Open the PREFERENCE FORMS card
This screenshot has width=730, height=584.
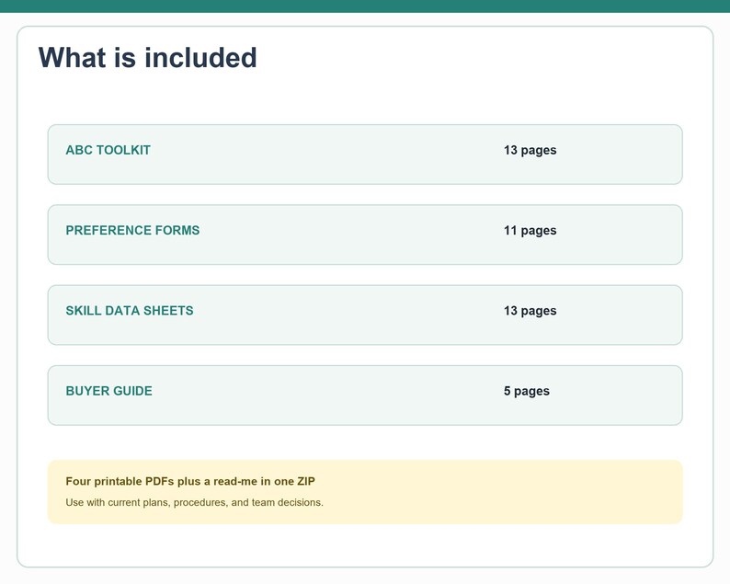365,235
